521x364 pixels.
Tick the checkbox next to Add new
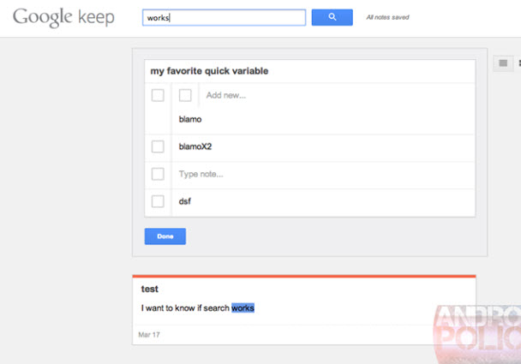coord(185,95)
